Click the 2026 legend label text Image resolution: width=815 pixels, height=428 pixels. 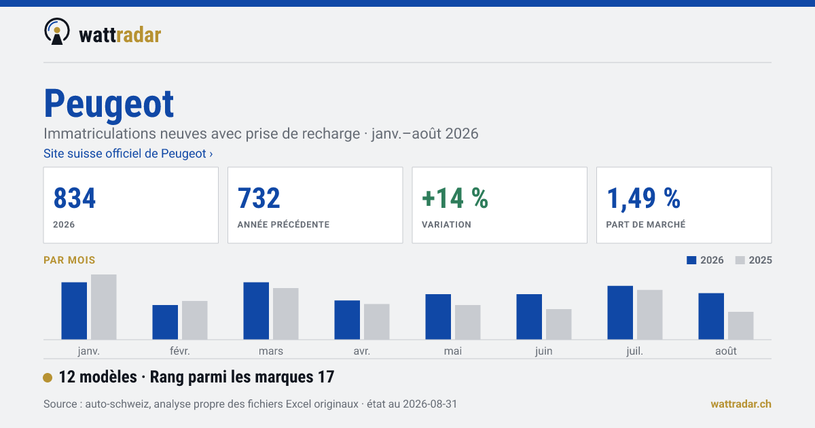point(712,260)
